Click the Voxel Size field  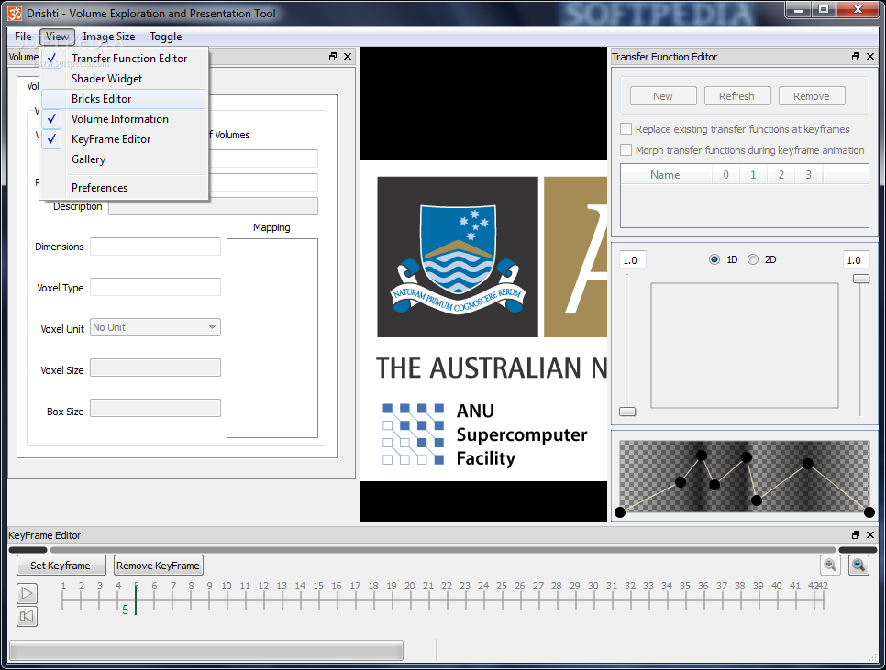pyautogui.click(x=155, y=368)
